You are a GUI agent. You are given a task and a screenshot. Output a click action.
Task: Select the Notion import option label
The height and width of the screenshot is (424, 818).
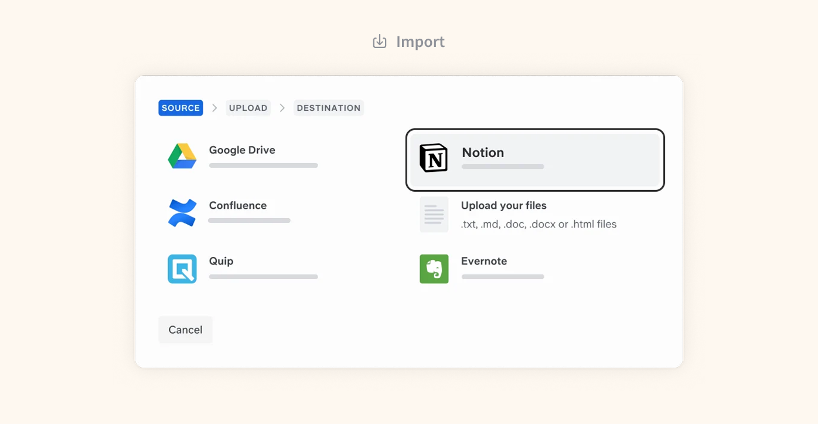(x=483, y=152)
